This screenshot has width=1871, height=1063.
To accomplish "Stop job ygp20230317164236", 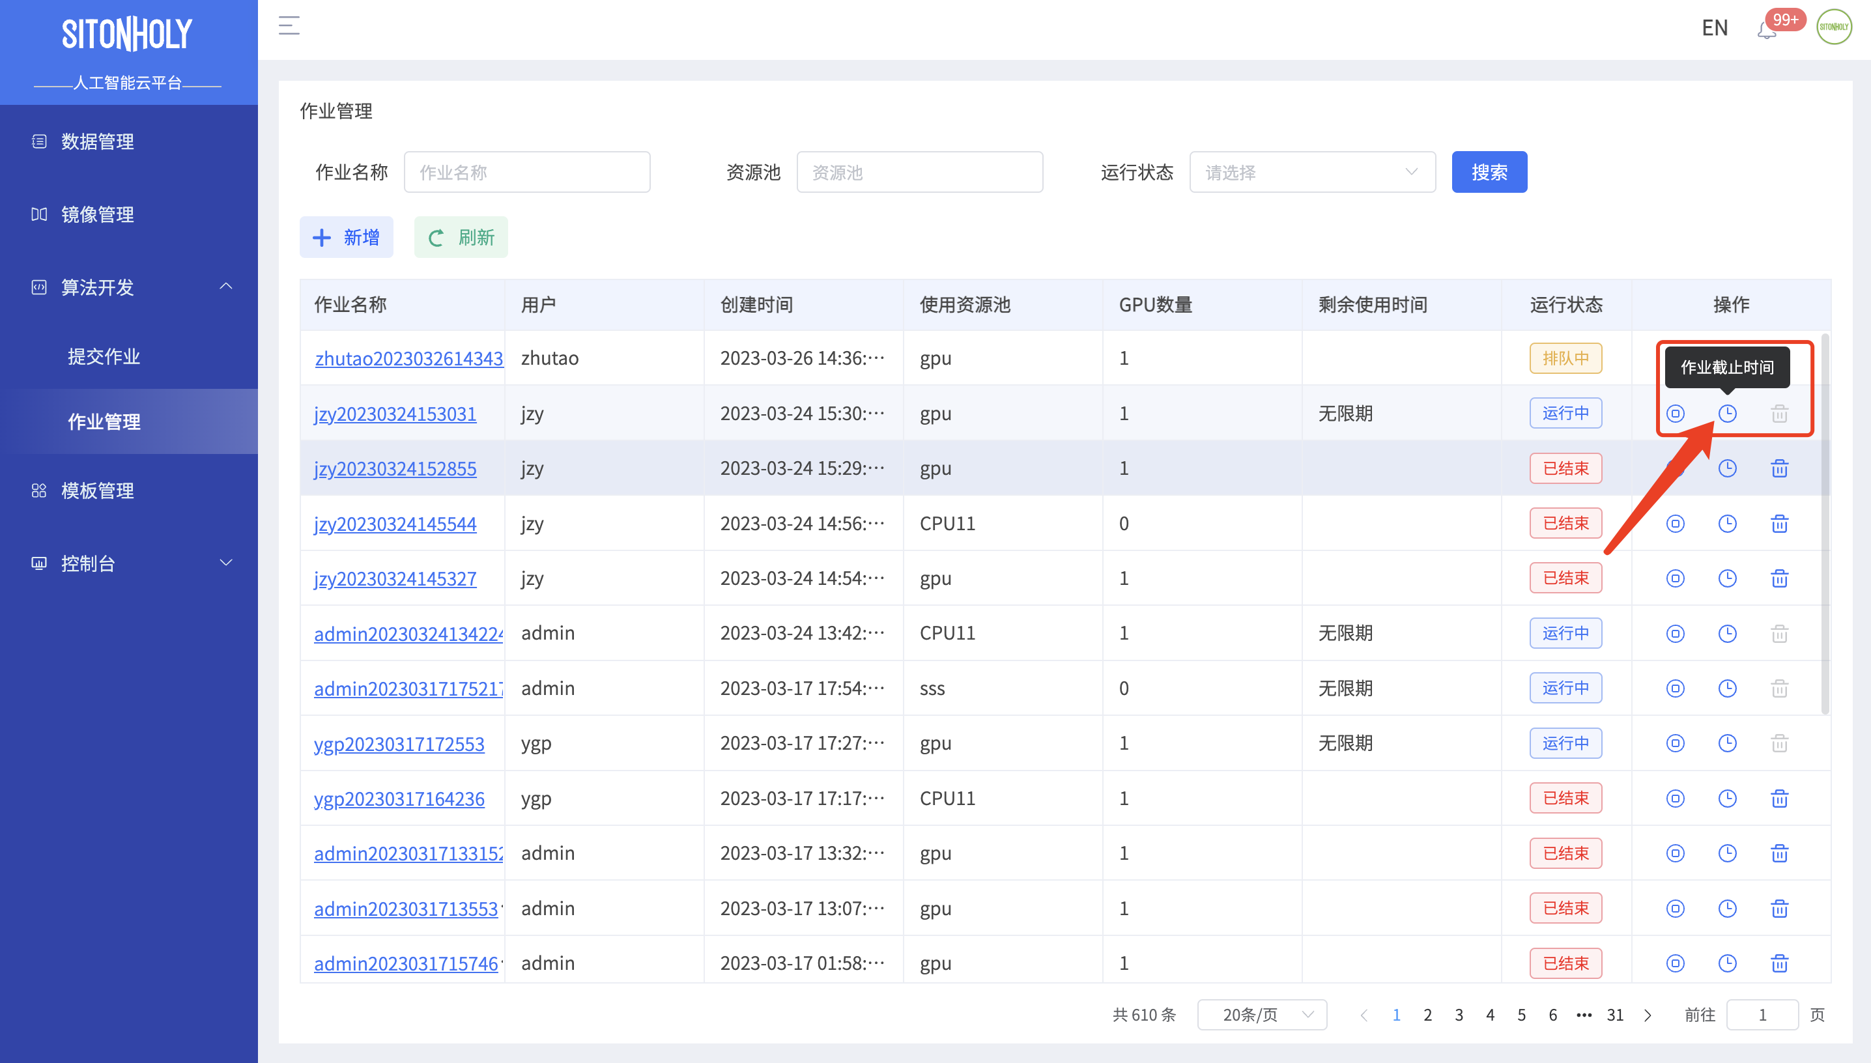I will pos(1676,799).
